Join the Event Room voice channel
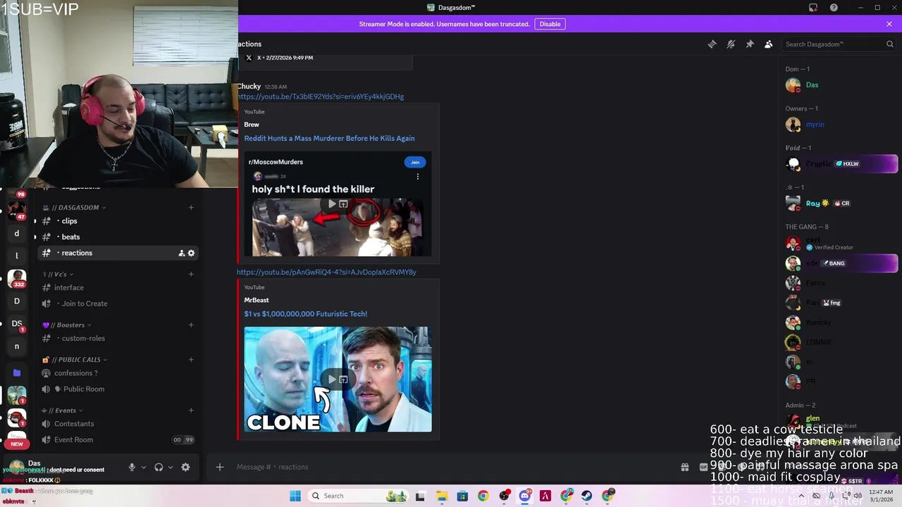This screenshot has height=507, width=902. coord(118,440)
